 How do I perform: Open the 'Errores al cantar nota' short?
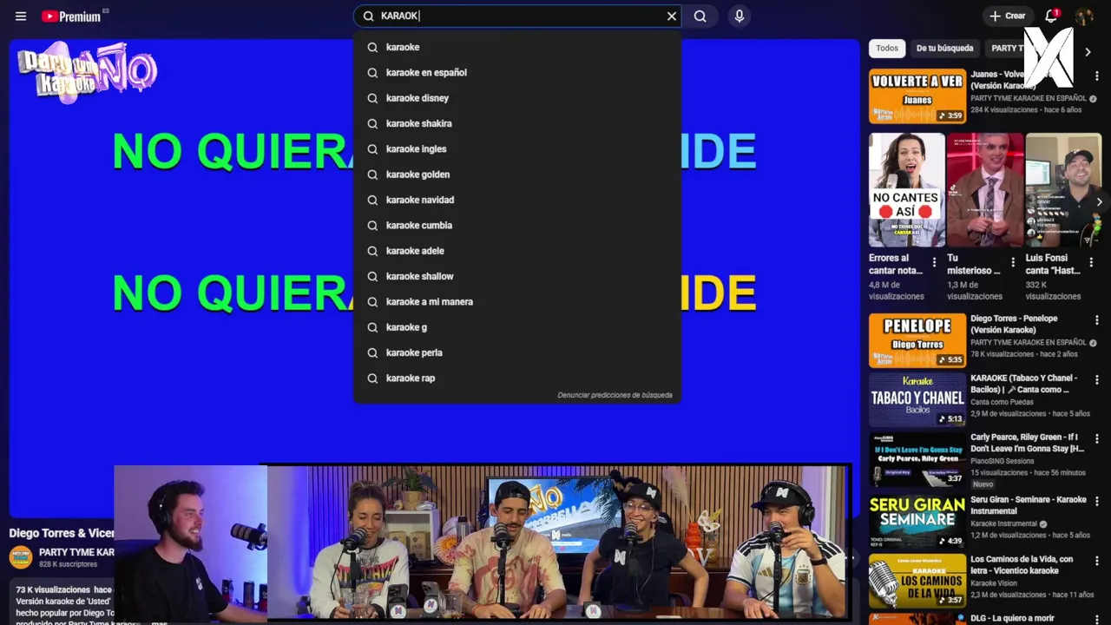[x=907, y=190]
